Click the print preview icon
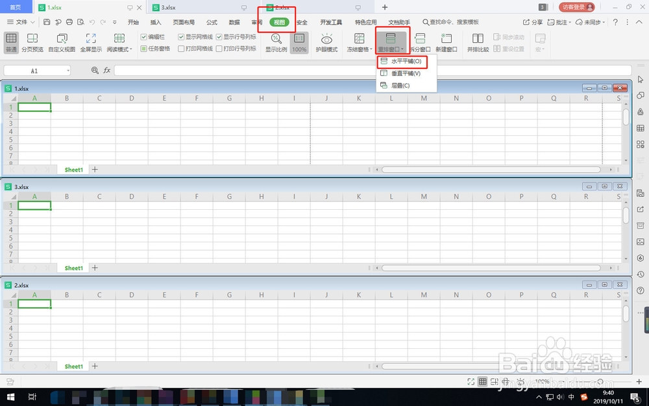Viewport: 649px width, 406px height. 80,22
